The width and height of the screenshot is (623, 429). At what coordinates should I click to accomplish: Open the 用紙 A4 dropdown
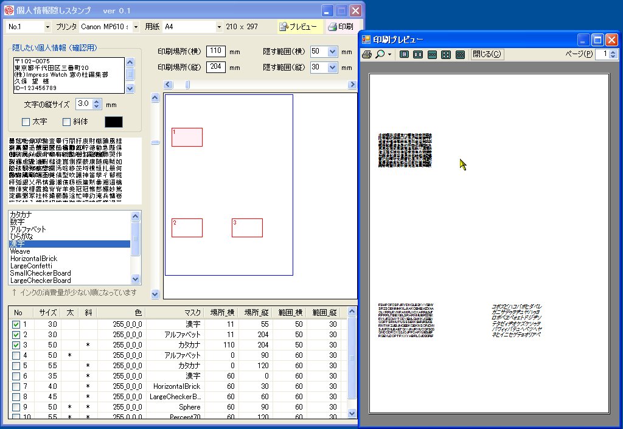[219, 27]
